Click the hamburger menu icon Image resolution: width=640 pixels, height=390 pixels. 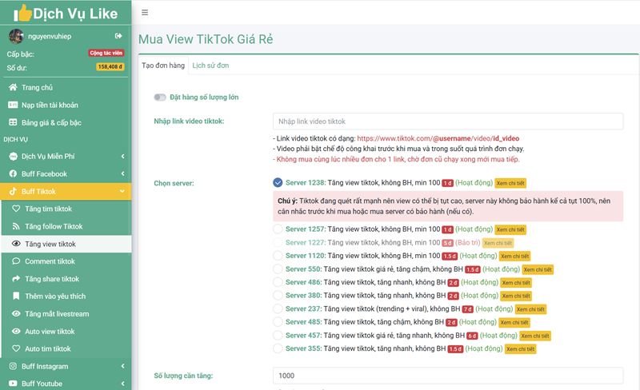[145, 13]
